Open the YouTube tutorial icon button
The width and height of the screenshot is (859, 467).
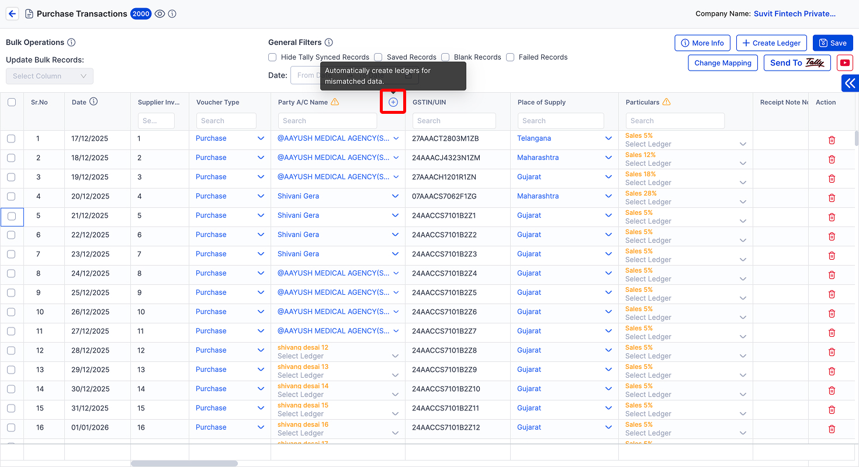tap(844, 63)
